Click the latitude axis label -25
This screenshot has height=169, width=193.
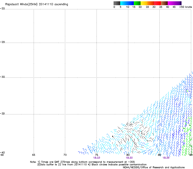tap(2, 42)
